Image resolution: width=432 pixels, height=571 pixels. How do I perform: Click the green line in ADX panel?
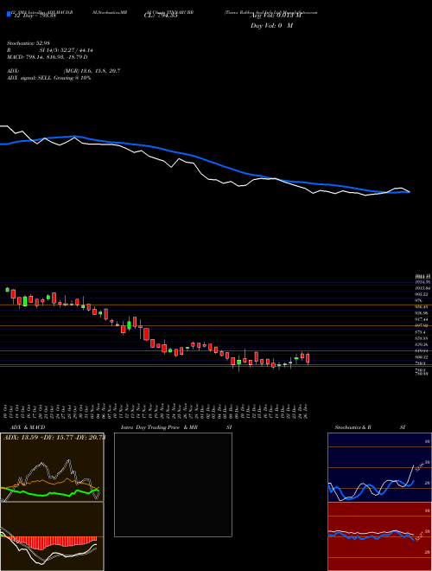click(50, 492)
